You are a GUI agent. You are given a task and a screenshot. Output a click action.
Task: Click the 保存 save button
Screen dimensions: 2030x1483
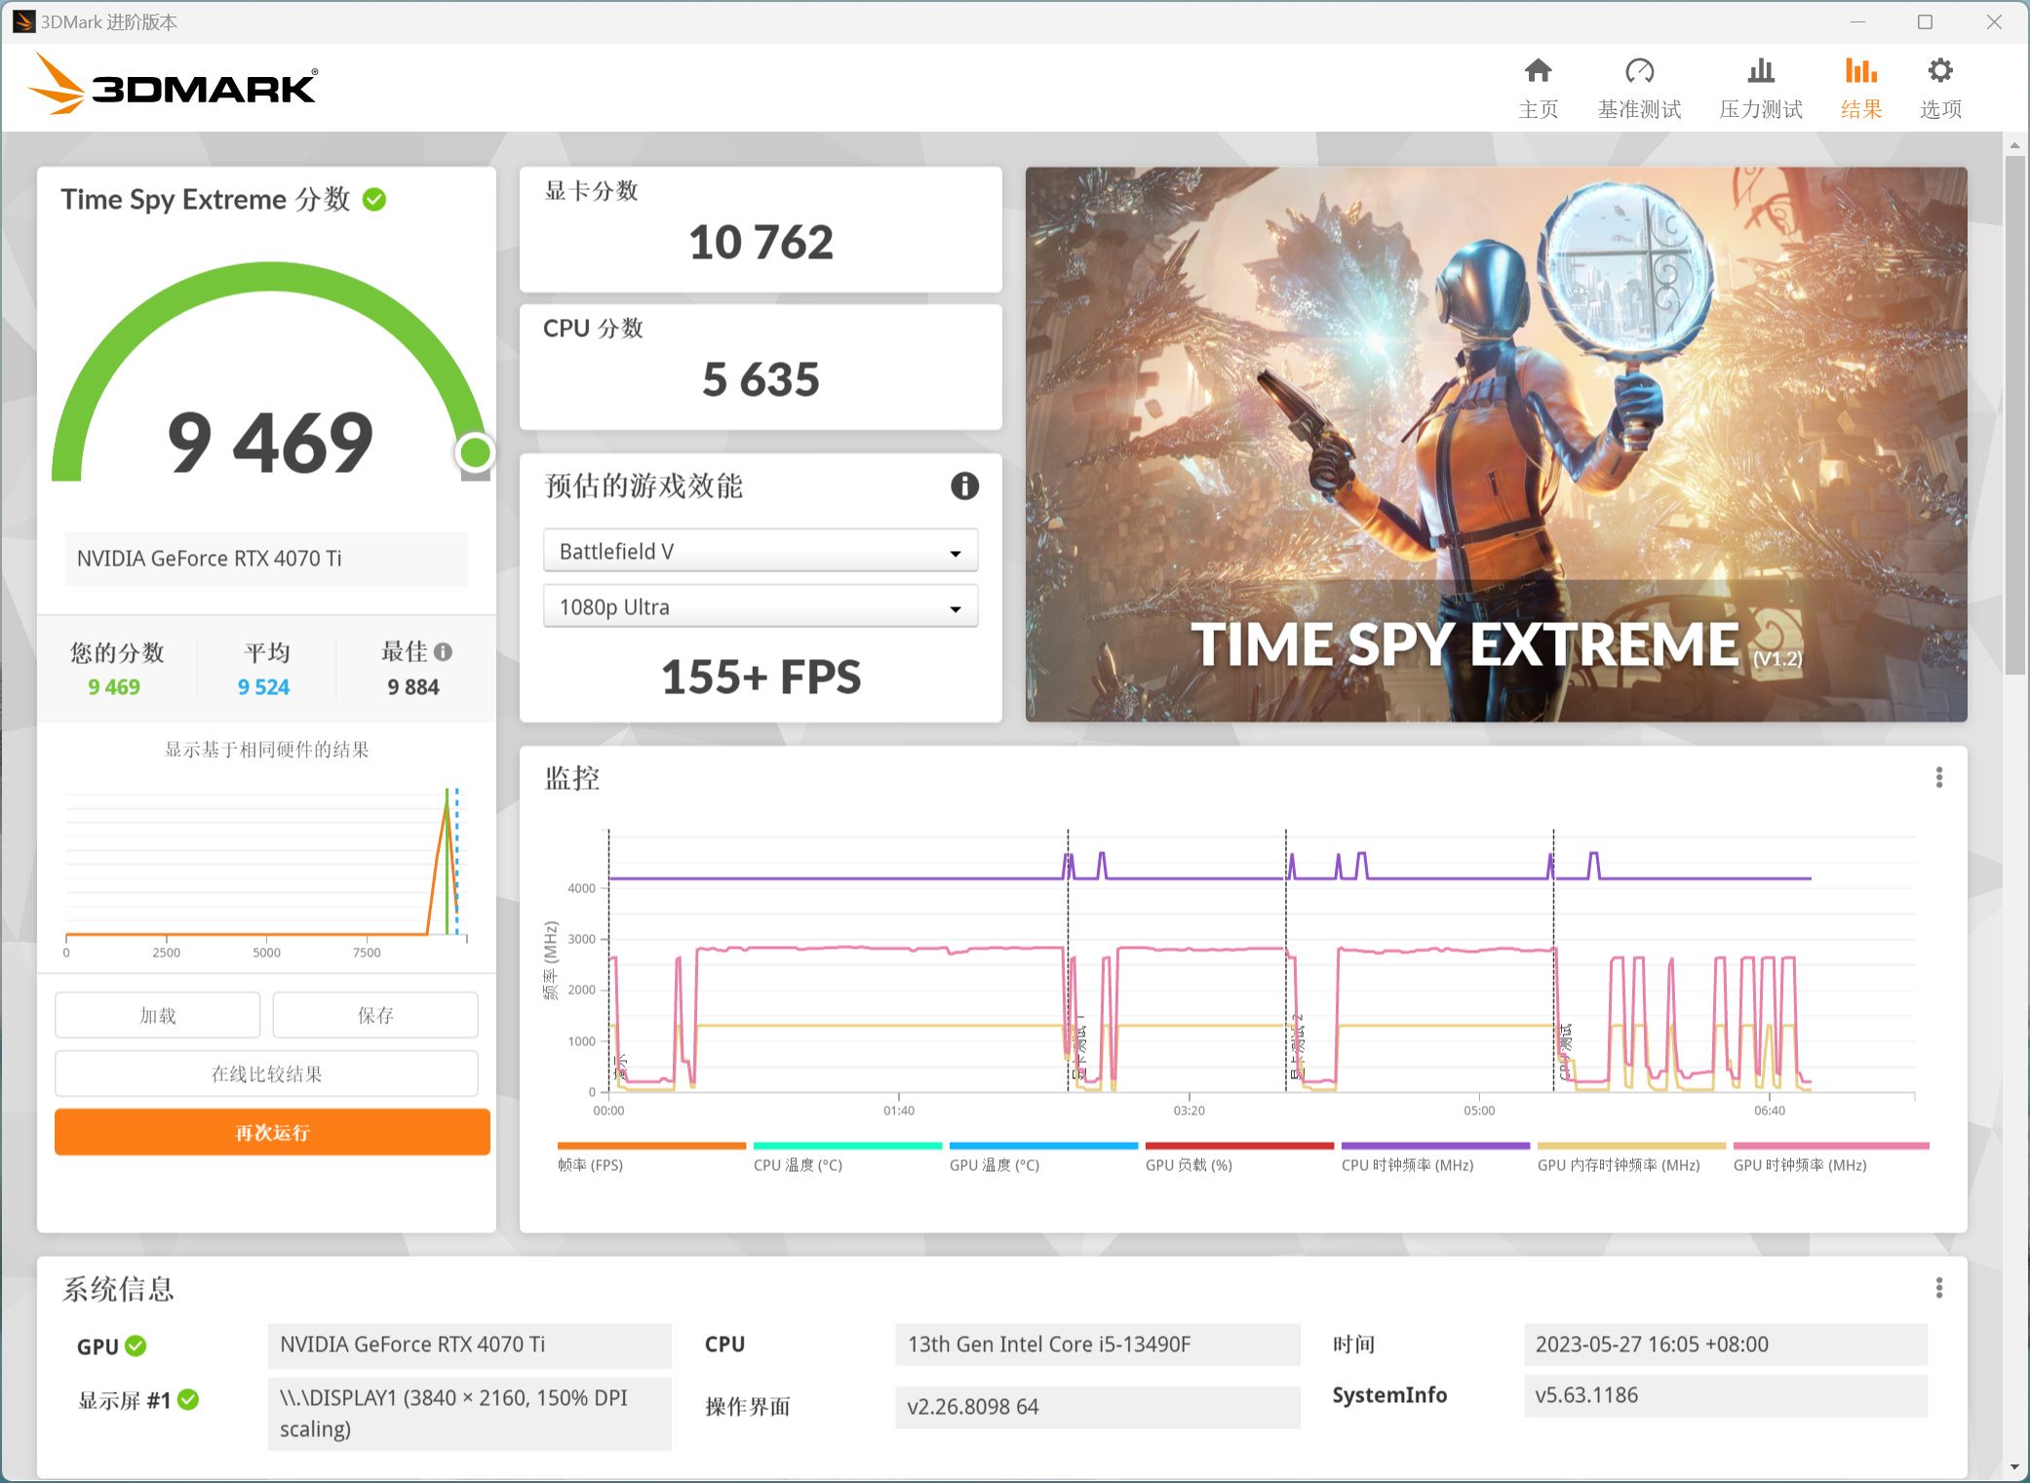[x=374, y=1014]
